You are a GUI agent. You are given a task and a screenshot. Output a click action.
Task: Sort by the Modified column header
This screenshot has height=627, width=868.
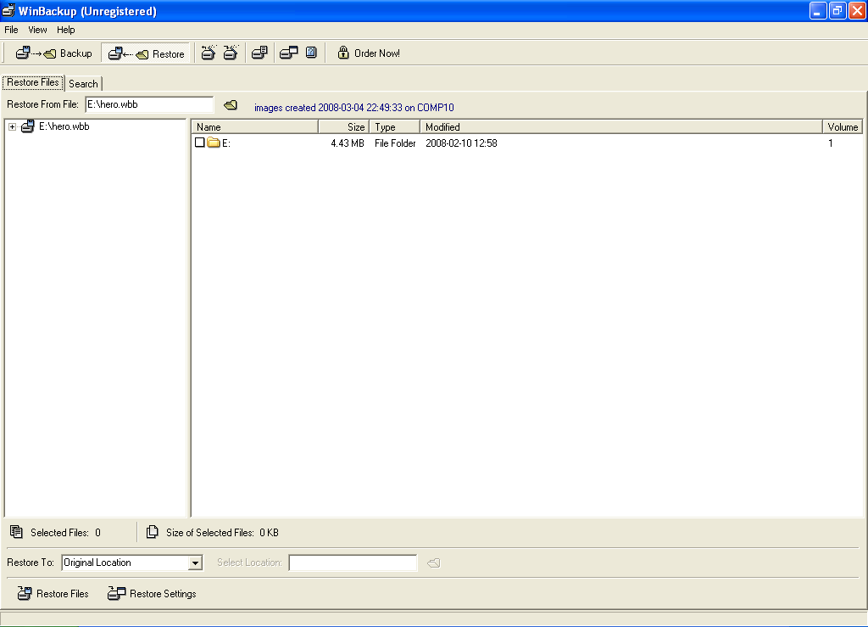(621, 126)
